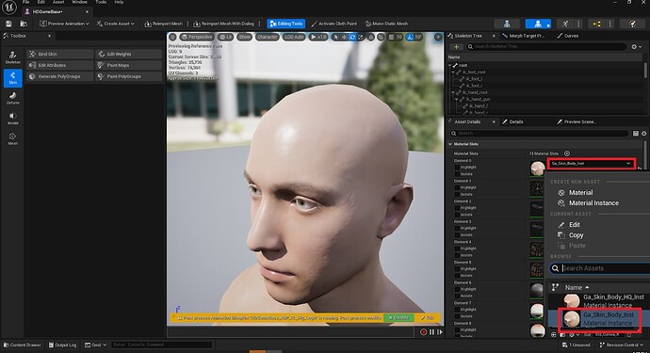Toggle the Highlight checkbox under Element 3
Image resolution: width=650 pixels, height=353 pixels.
457,229
